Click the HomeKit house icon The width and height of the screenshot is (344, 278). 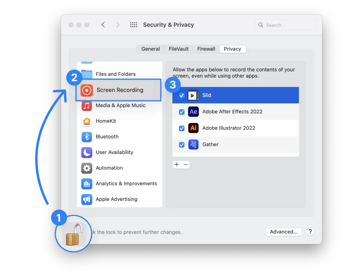pyautogui.click(x=87, y=121)
